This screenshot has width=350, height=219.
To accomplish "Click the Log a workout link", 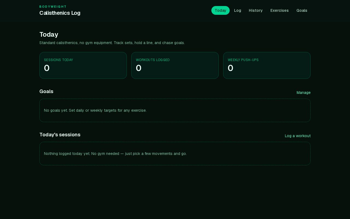I will point(297,136).
